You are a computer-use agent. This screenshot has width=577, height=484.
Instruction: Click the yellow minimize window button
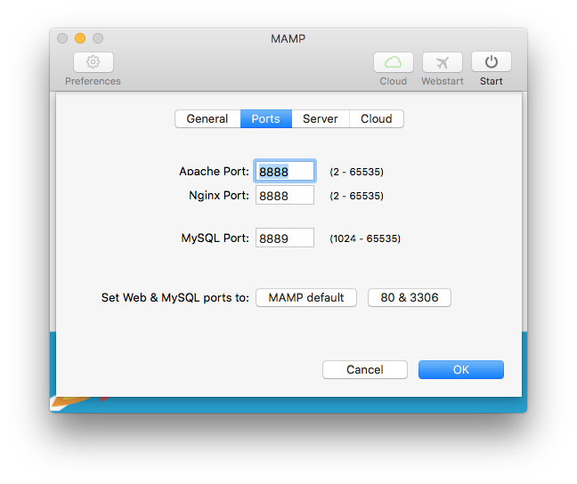(x=80, y=38)
